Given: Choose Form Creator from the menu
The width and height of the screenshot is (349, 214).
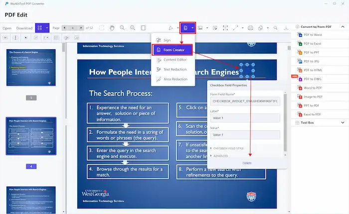Looking at the screenshot, I should (173, 50).
